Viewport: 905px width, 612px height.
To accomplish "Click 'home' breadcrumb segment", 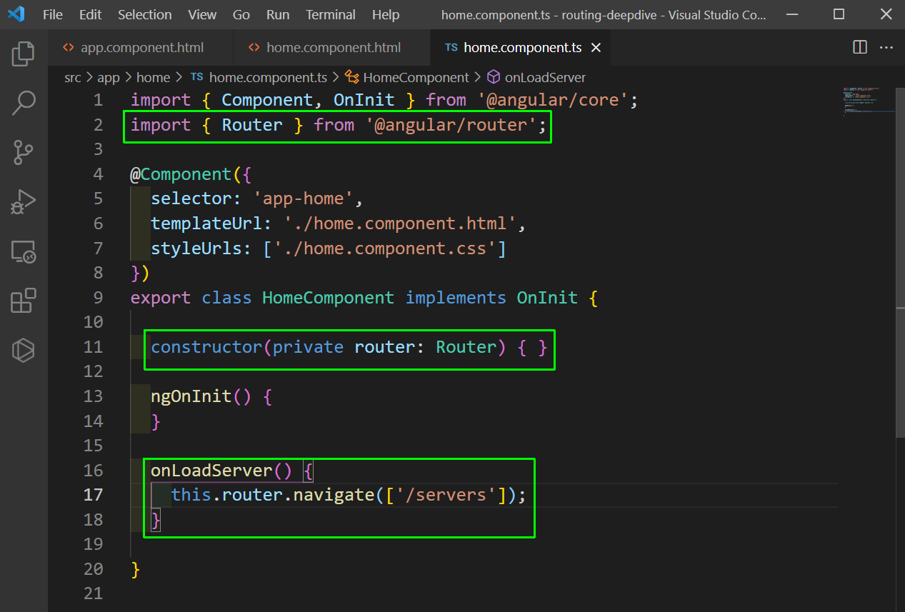I will (153, 77).
